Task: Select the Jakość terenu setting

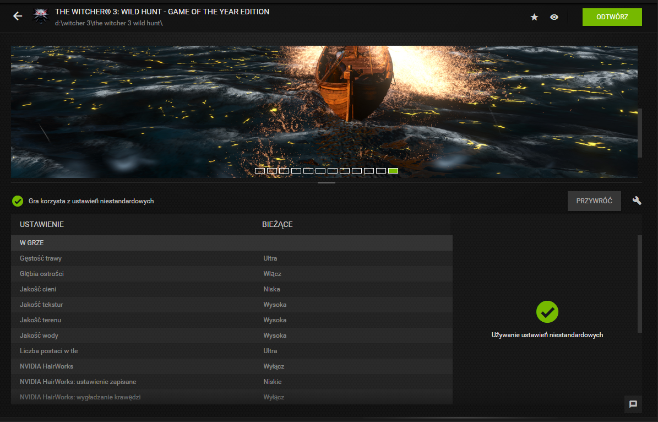Action: tap(232, 320)
